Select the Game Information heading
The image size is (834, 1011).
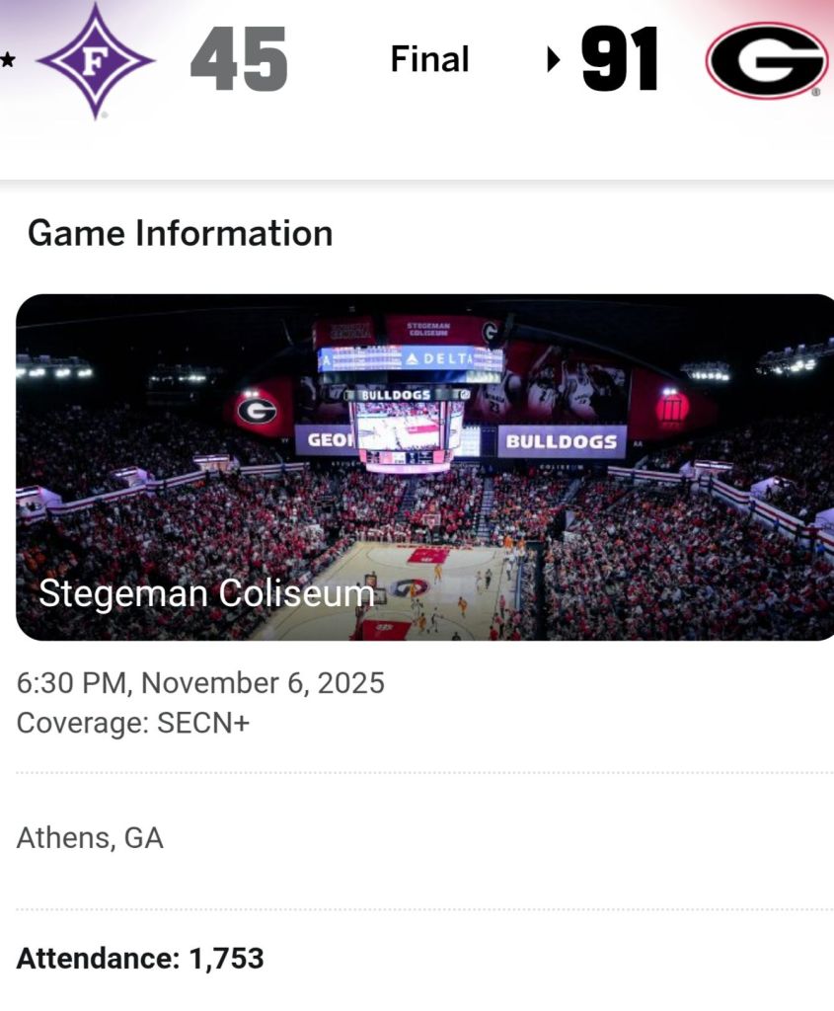click(x=181, y=234)
